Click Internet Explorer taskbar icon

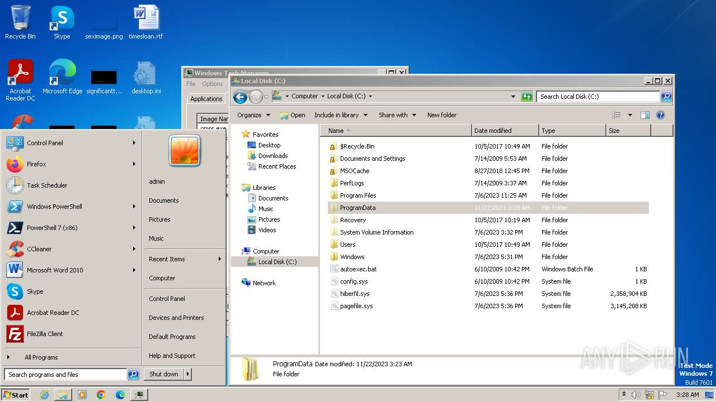click(x=44, y=395)
